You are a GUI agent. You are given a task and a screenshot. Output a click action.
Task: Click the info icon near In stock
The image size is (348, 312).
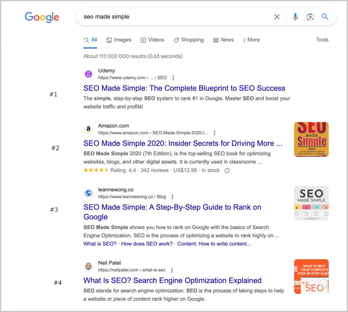(x=227, y=170)
